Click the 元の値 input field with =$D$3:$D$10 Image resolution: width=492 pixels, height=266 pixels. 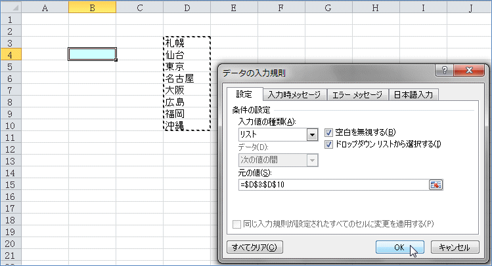pos(333,185)
